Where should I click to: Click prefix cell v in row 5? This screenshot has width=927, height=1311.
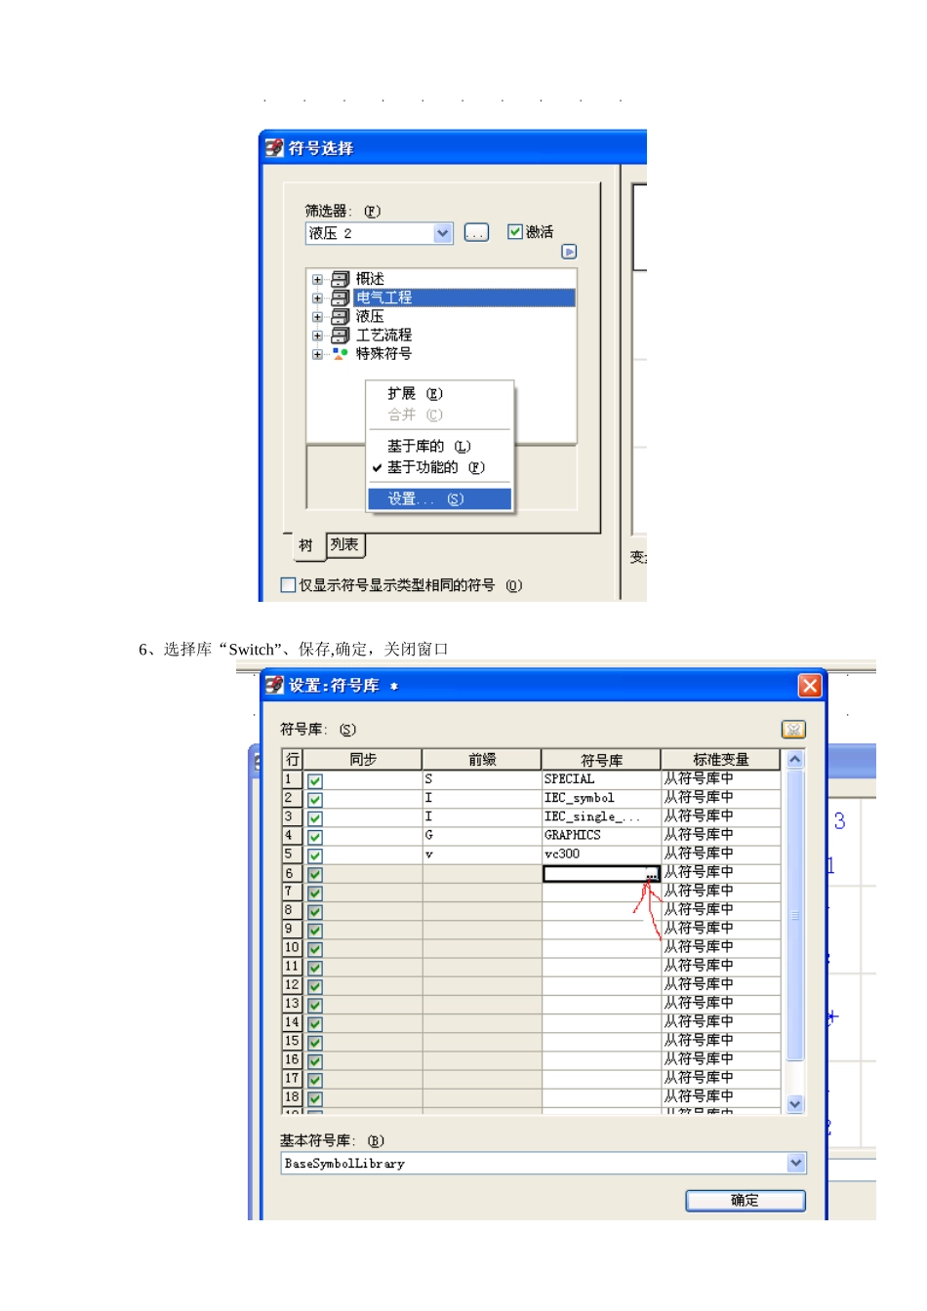click(482, 854)
